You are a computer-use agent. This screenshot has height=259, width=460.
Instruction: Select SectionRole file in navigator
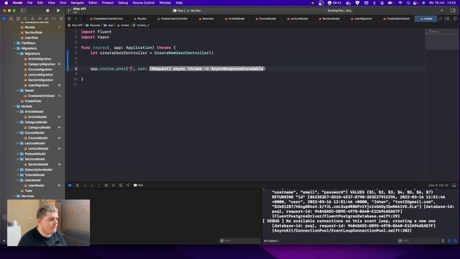pyautogui.click(x=34, y=32)
